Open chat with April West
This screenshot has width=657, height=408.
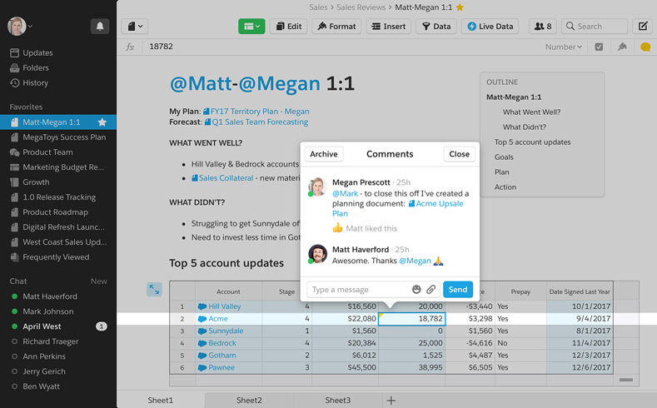[x=58, y=326]
